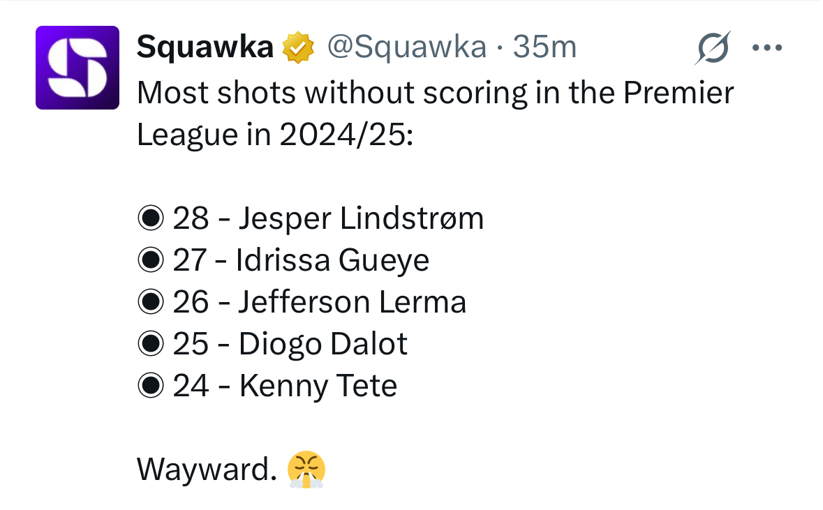Open the Squawka profile avatar
Image resolution: width=823 pixels, height=510 pixels.
pyautogui.click(x=77, y=68)
